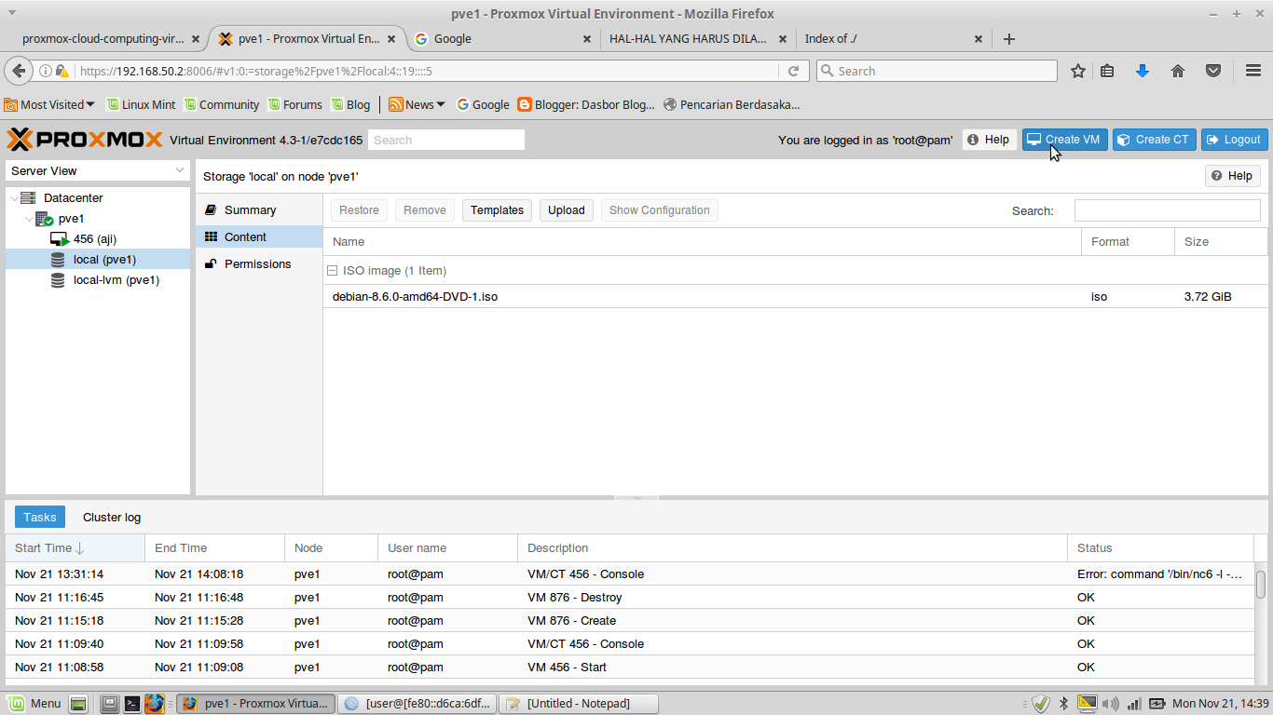
Task: Switch to HAL-HAL YANG HARUS DILA tab
Action: tap(699, 39)
